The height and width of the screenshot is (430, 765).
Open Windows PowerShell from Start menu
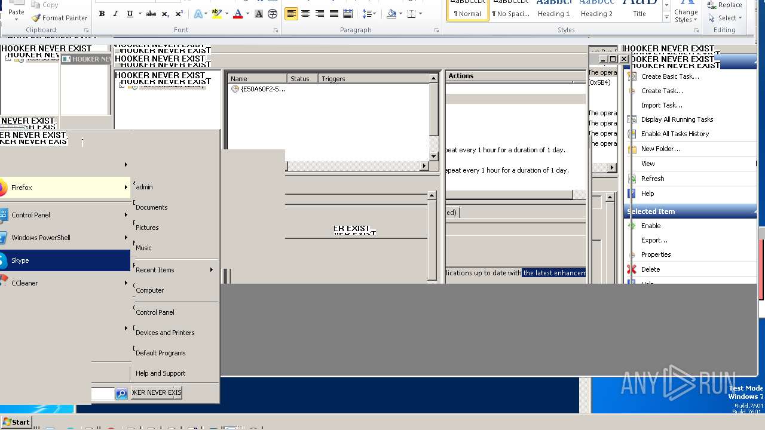(x=65, y=238)
